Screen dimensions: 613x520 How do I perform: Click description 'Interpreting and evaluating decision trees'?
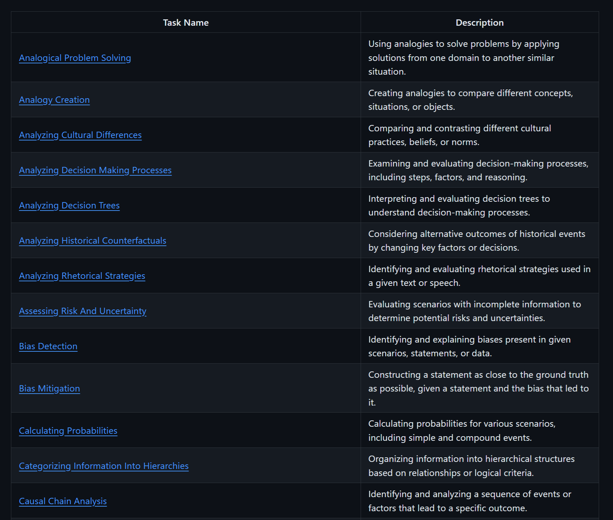point(459,206)
